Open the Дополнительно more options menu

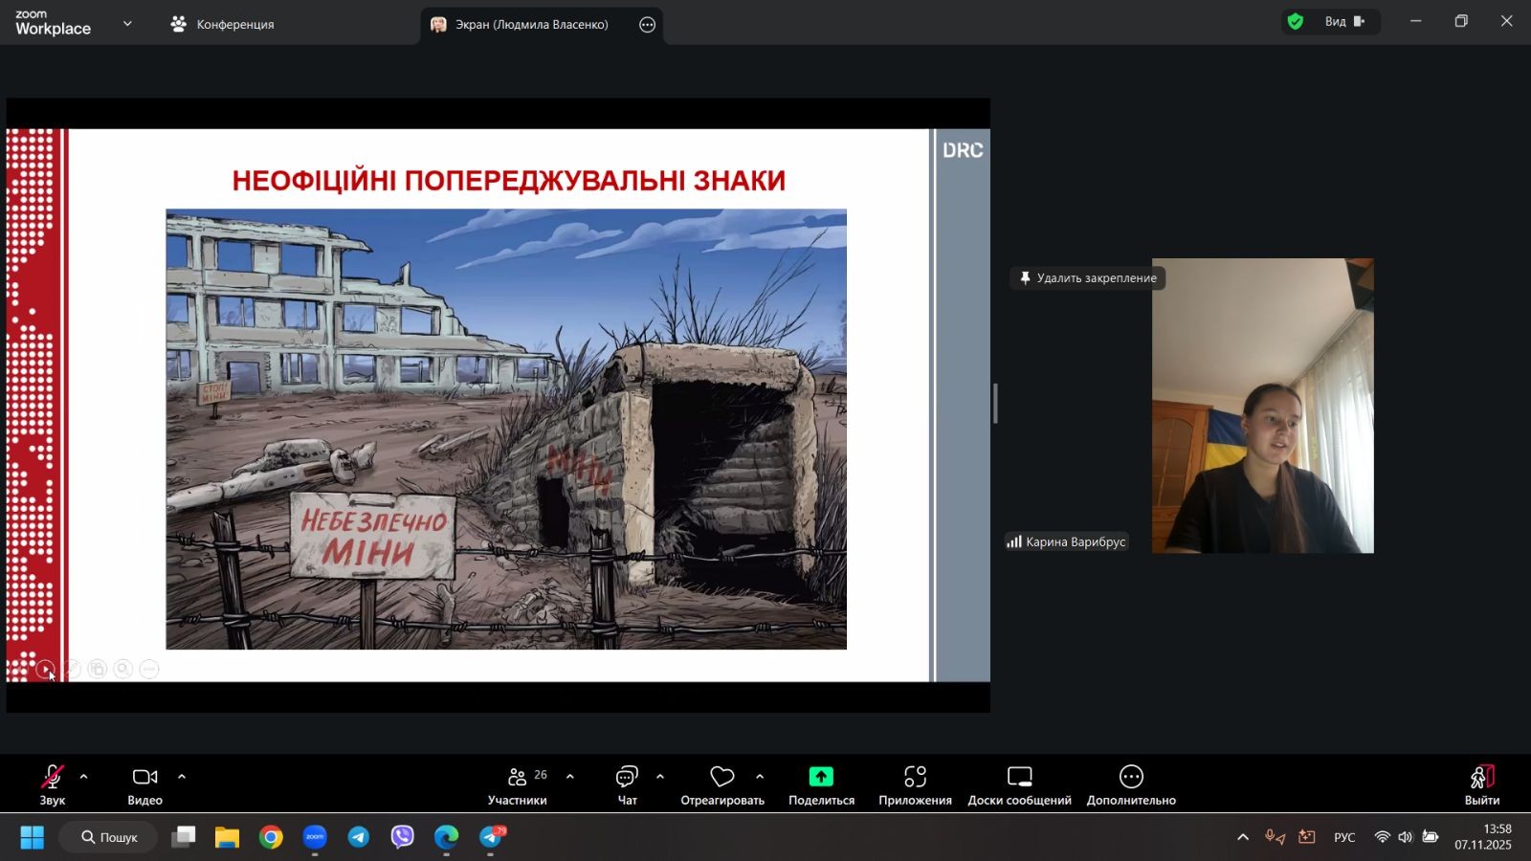[1131, 784]
